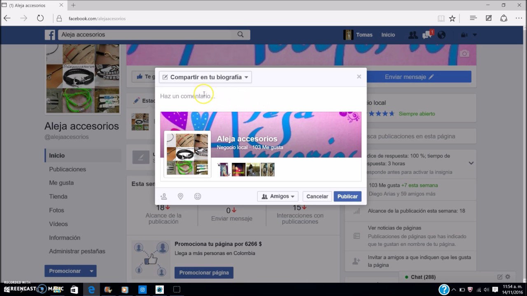
Task: Select Tienda in the page sidebar
Action: coord(58,197)
